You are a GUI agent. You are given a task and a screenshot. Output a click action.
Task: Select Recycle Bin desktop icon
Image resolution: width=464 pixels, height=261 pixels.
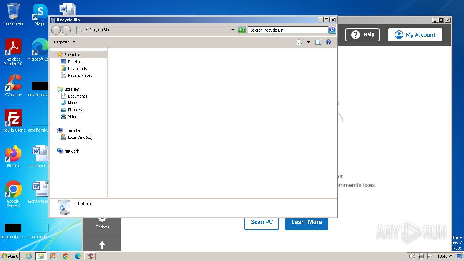pos(13,14)
